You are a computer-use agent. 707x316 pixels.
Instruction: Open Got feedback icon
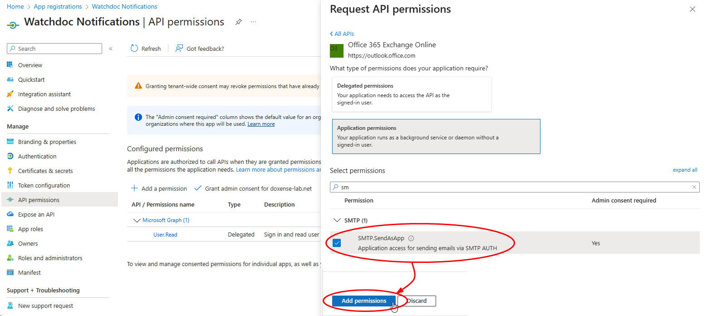[x=179, y=49]
